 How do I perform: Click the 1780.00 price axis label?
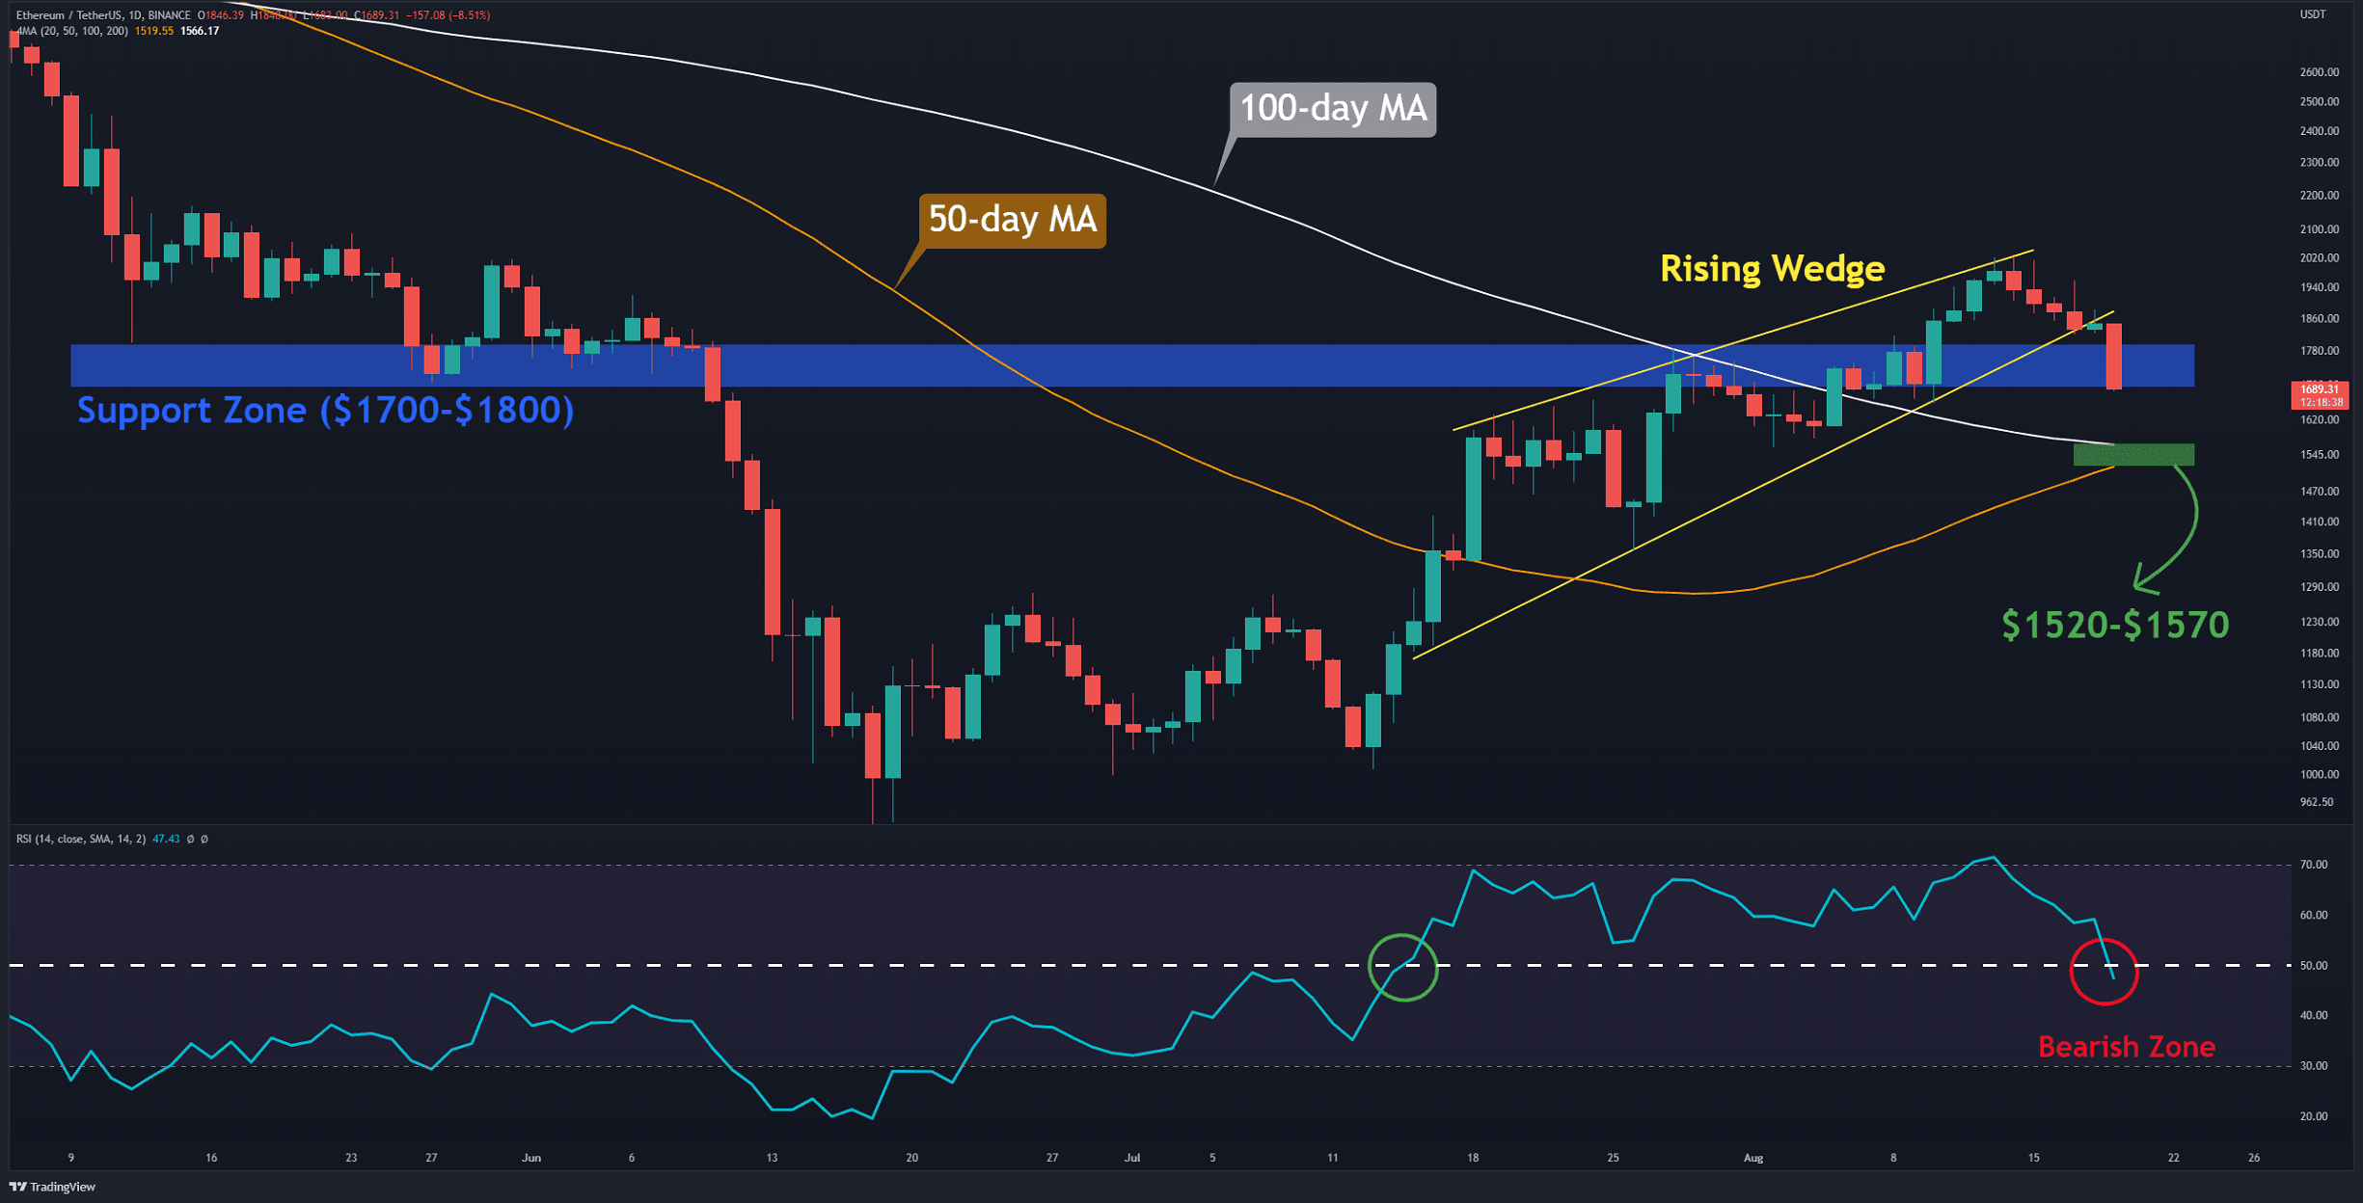[2319, 351]
